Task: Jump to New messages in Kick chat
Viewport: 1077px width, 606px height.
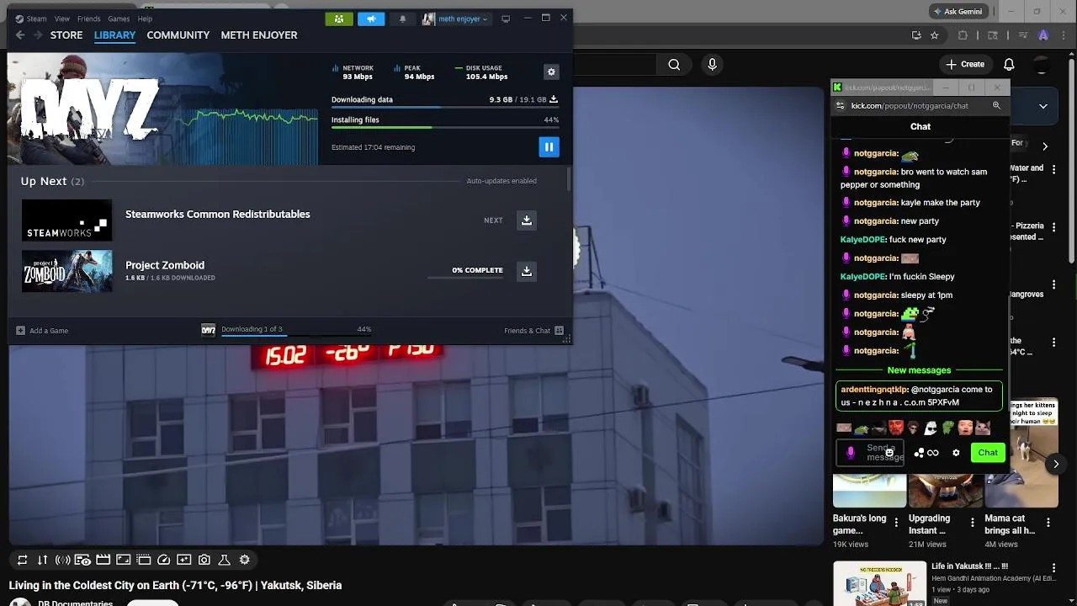Action: point(919,370)
